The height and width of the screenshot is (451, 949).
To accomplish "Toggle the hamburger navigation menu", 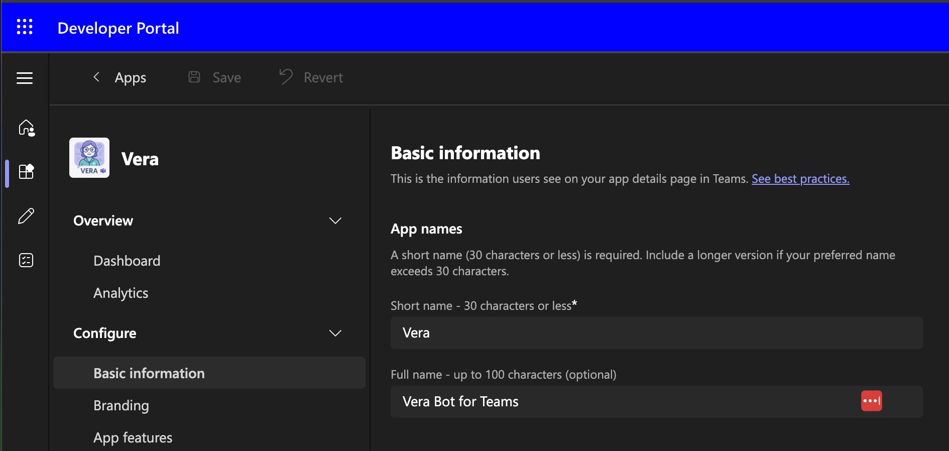I will tap(25, 78).
